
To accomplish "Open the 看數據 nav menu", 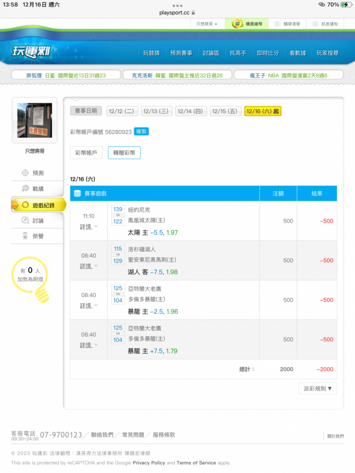I will tap(298, 53).
